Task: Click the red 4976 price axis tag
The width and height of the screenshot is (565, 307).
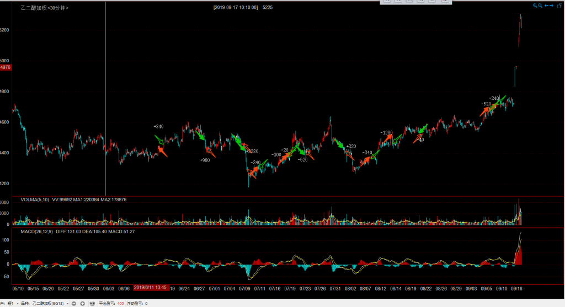Action: 6,67
